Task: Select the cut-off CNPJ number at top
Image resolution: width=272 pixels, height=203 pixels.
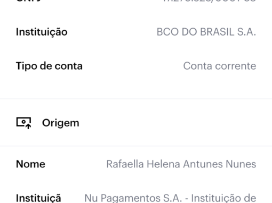Action: coord(210,1)
